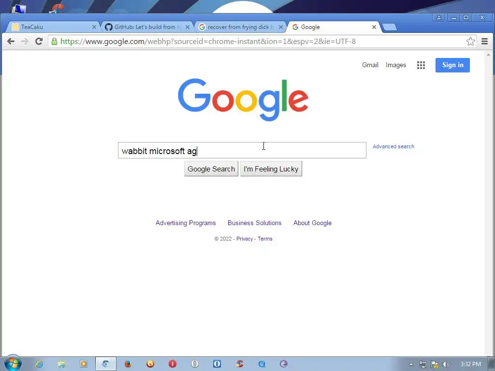Open the Advanced search link
This screenshot has width=495, height=371.
(393, 146)
